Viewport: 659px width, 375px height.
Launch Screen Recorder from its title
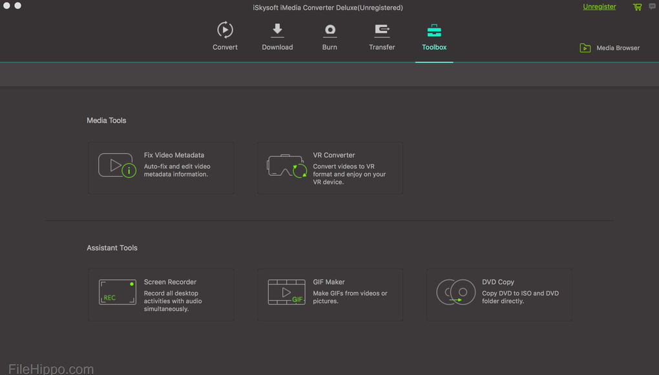[x=170, y=282]
